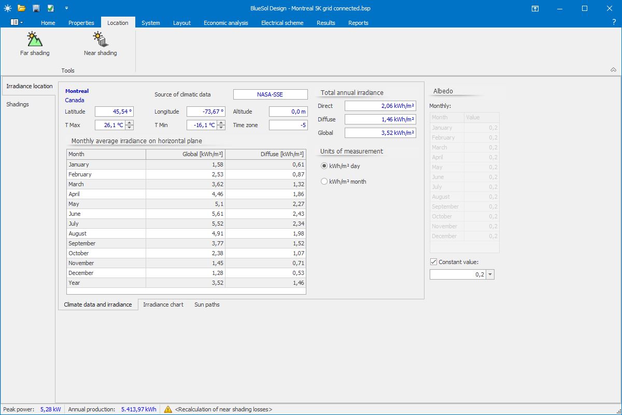Open the application menu button left of Home
Image resolution: width=622 pixels, height=415 pixels.
click(x=17, y=22)
